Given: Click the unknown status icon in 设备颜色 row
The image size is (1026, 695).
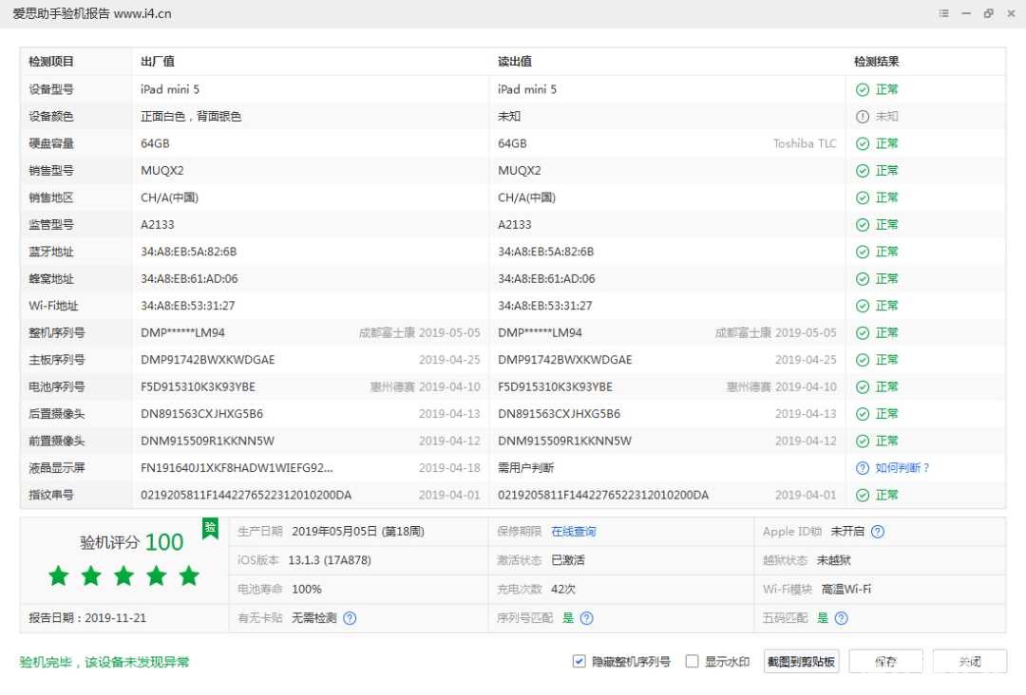Looking at the screenshot, I should tap(863, 117).
